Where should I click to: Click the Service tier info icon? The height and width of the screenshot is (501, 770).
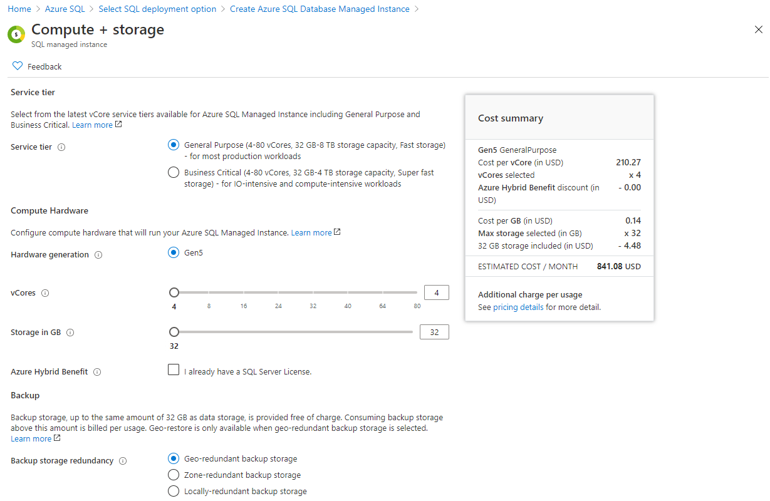(61, 147)
